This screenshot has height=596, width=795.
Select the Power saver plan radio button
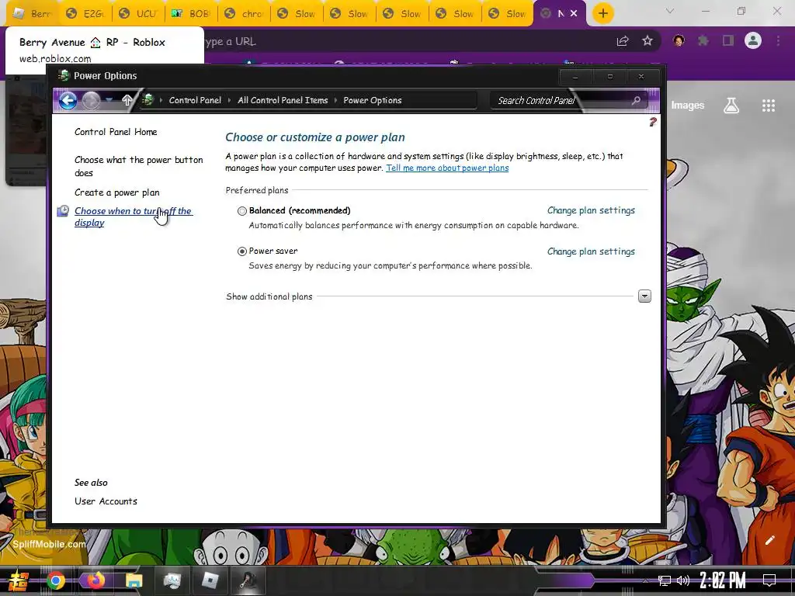click(x=242, y=251)
